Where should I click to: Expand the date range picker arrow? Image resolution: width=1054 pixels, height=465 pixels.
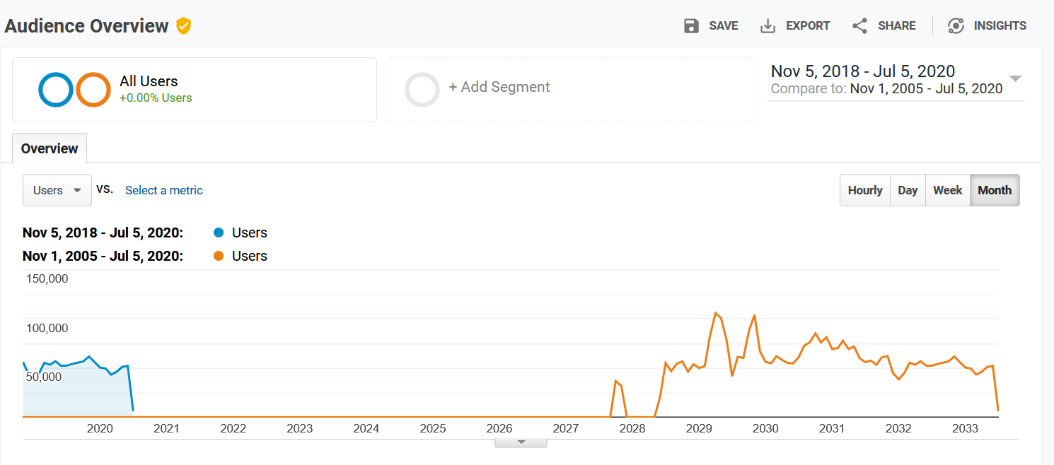[1015, 78]
